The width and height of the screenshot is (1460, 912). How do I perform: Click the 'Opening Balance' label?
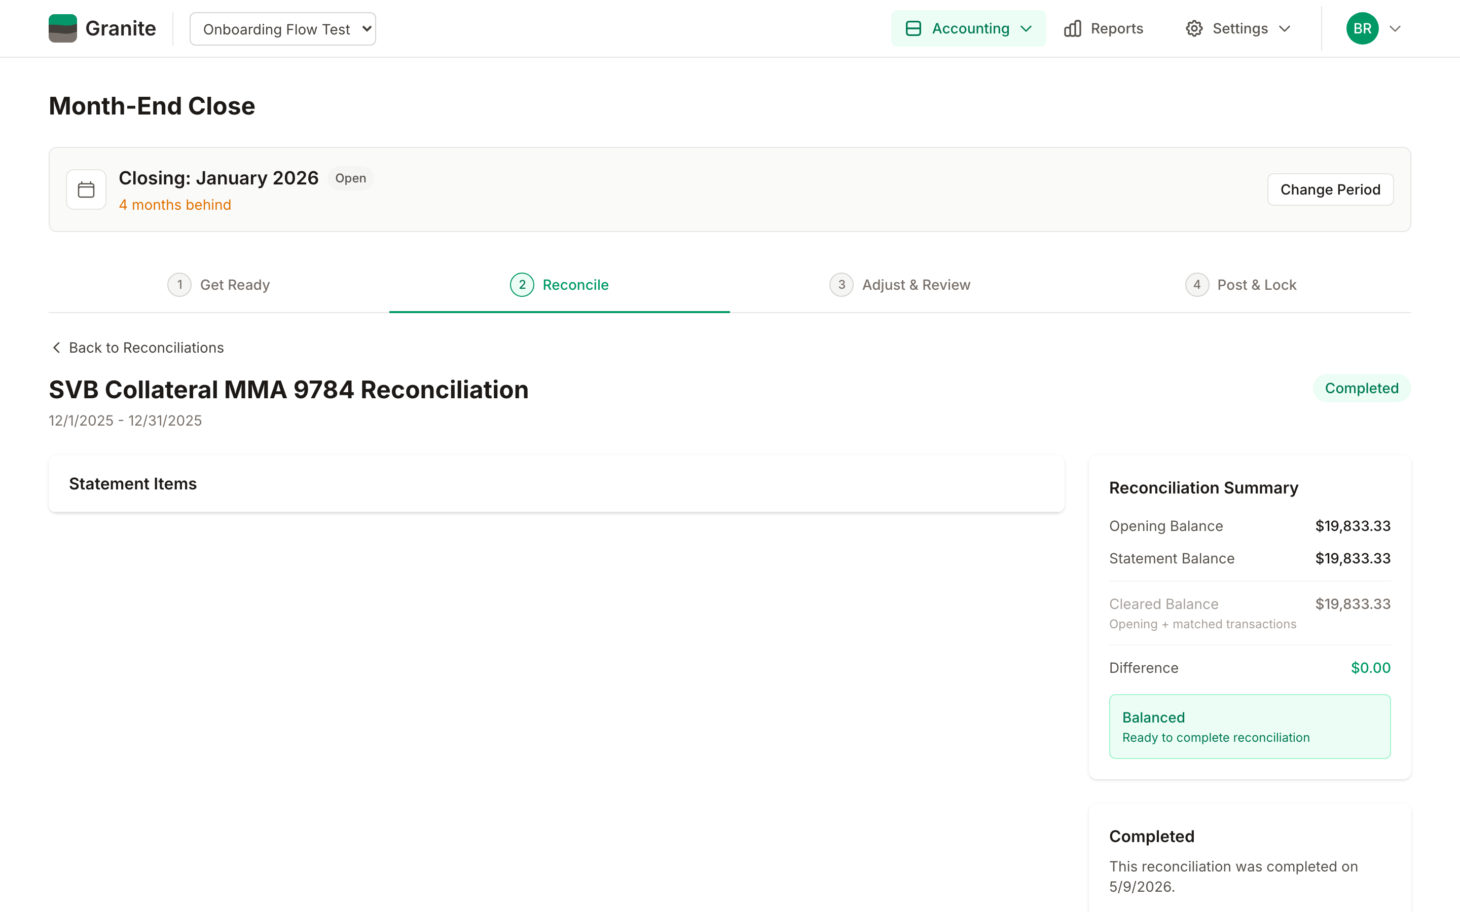pos(1165,526)
